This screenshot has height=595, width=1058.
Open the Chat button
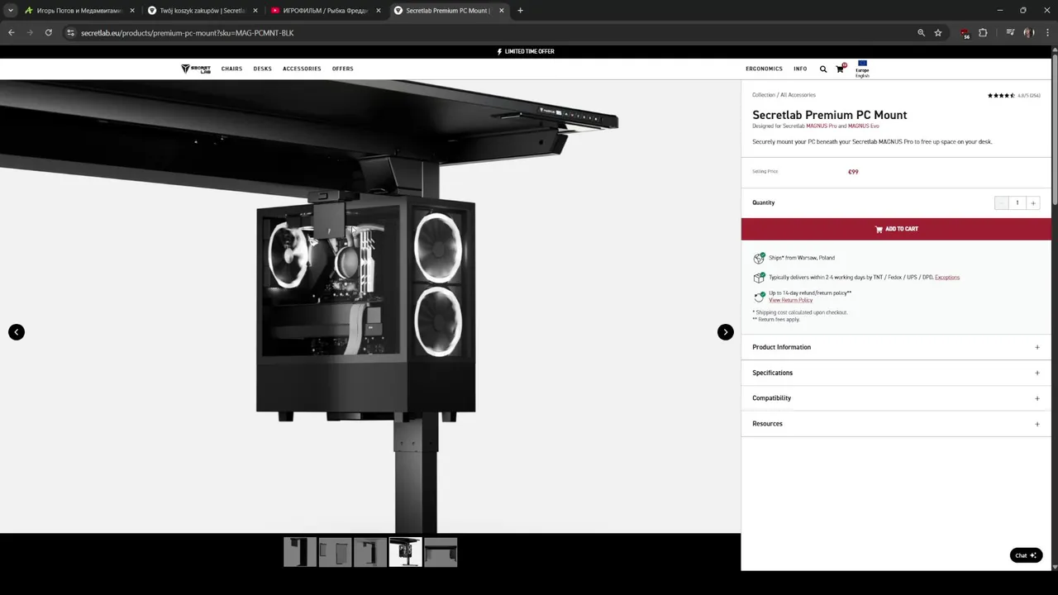(x=1026, y=555)
